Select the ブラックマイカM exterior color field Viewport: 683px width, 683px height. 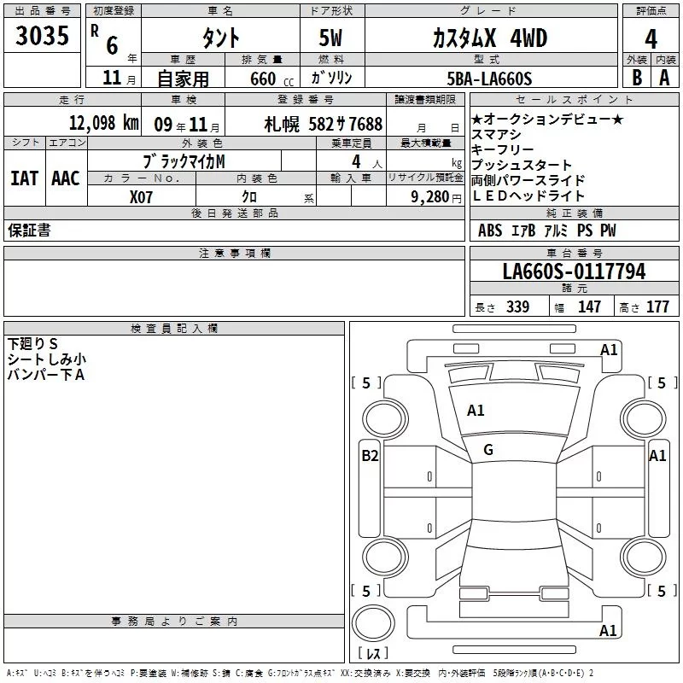coord(184,161)
